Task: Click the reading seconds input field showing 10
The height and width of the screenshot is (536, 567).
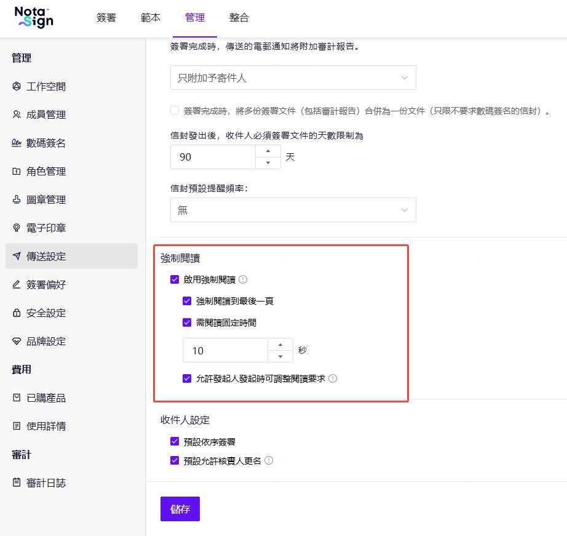Action: 225,350
